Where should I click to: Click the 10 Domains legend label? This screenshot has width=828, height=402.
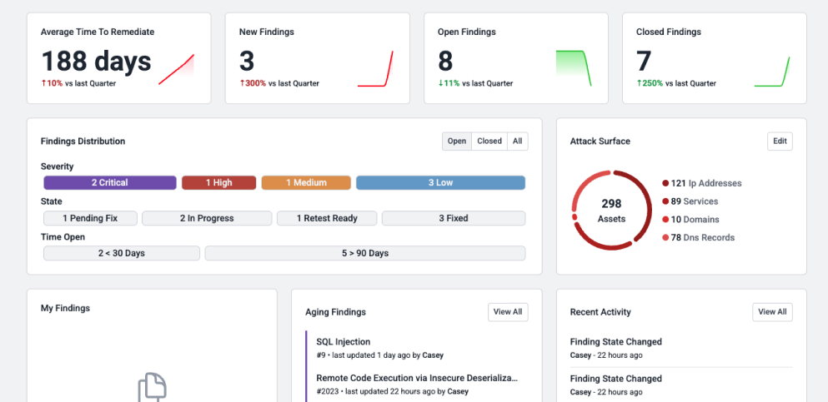tap(695, 219)
